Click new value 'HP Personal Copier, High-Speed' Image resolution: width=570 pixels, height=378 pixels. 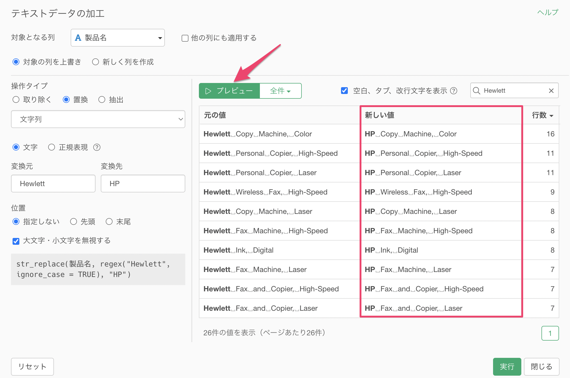coord(423,153)
